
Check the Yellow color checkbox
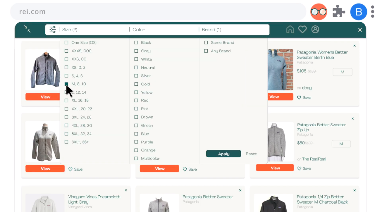click(136, 92)
